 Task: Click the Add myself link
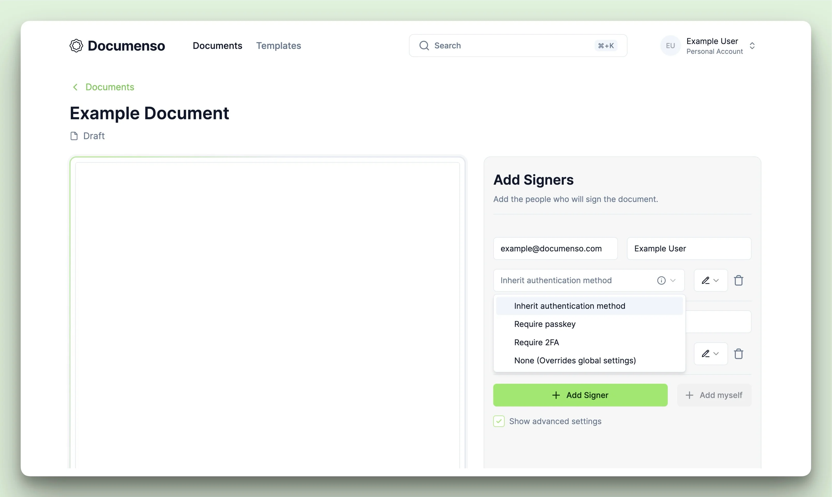tap(714, 395)
